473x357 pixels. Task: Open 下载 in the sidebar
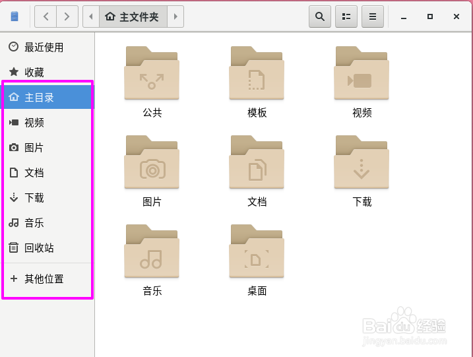47,198
